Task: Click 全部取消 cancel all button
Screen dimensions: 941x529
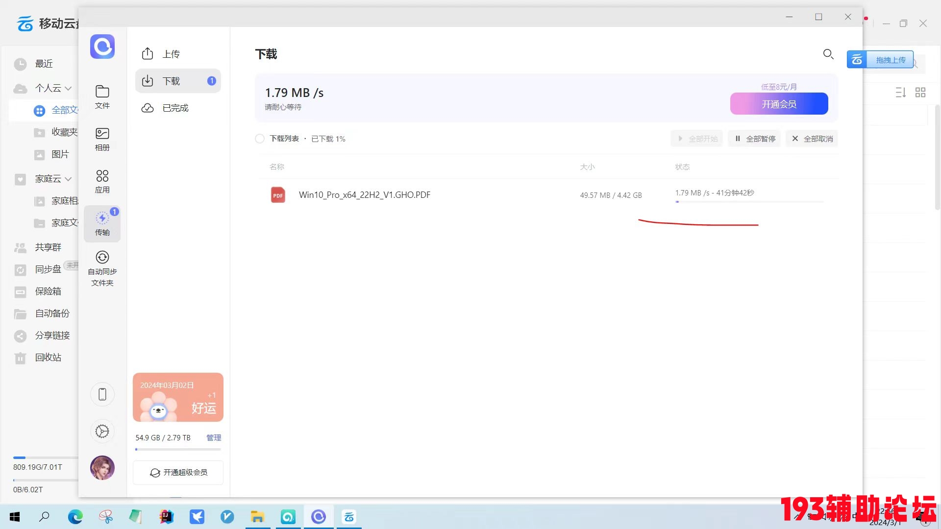Action: 812,139
